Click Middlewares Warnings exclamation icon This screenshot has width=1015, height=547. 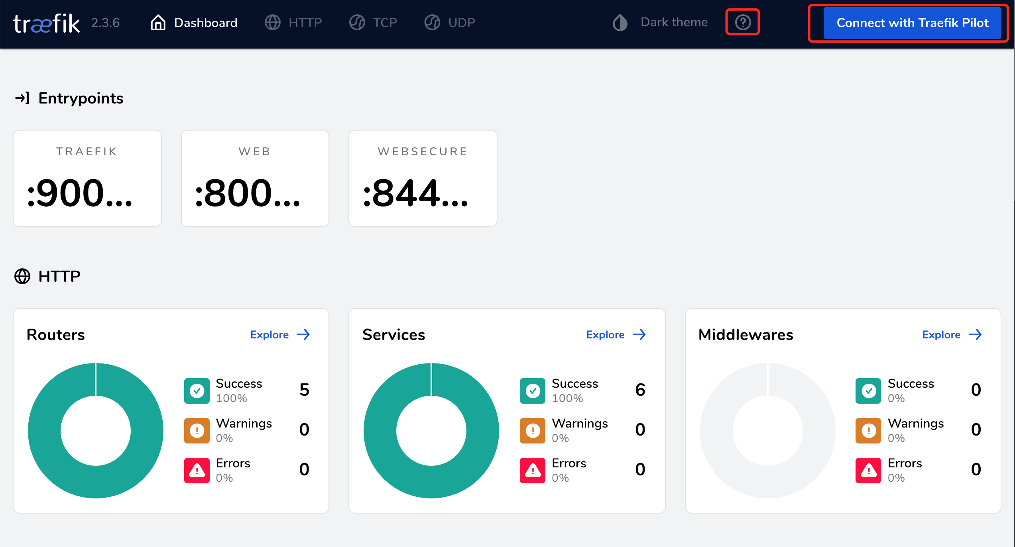(x=868, y=430)
